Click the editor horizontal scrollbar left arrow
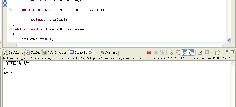 click(14, 45)
